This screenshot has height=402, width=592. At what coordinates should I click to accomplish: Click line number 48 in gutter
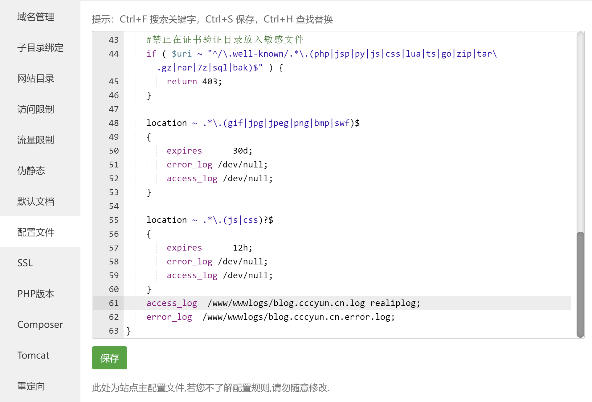click(113, 123)
